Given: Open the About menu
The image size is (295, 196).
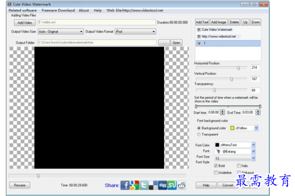Looking at the screenshot, I should point(84,10).
